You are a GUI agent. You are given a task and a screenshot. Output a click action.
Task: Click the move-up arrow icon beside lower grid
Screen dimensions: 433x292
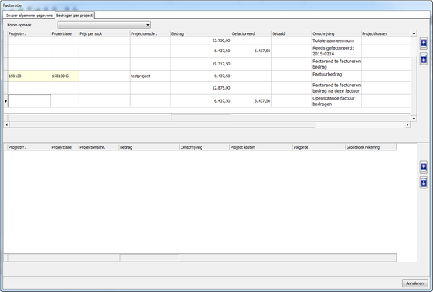(424, 167)
